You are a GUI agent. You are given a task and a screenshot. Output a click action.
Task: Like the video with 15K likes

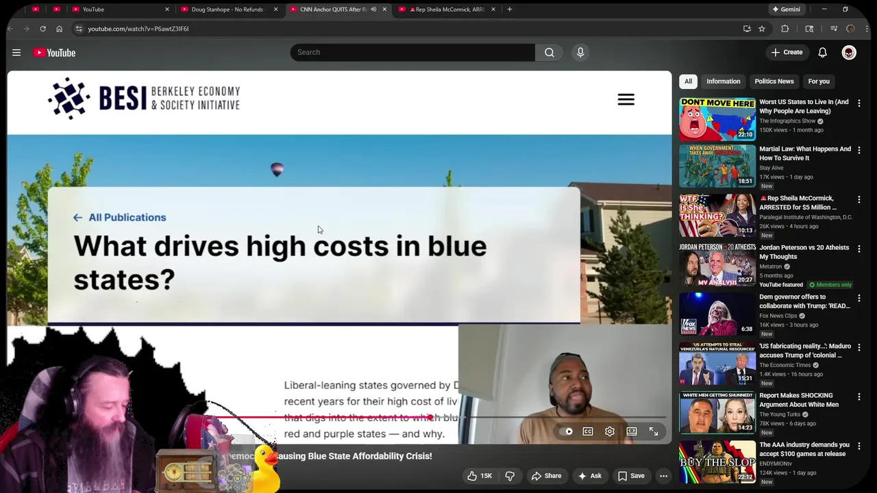[479, 476]
